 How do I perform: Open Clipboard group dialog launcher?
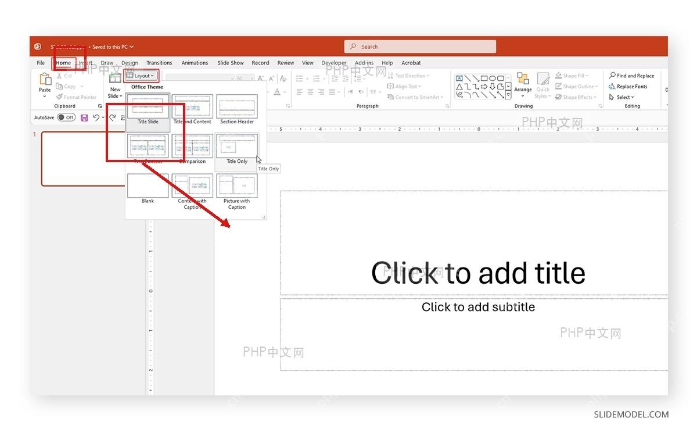pos(99,106)
